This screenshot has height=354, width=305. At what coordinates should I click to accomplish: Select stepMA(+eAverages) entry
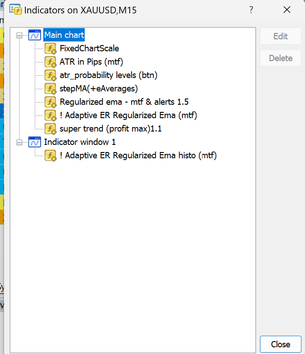click(99, 88)
